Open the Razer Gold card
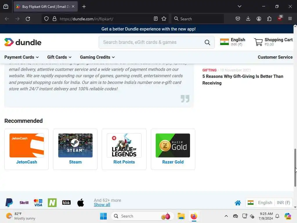 click(173, 149)
